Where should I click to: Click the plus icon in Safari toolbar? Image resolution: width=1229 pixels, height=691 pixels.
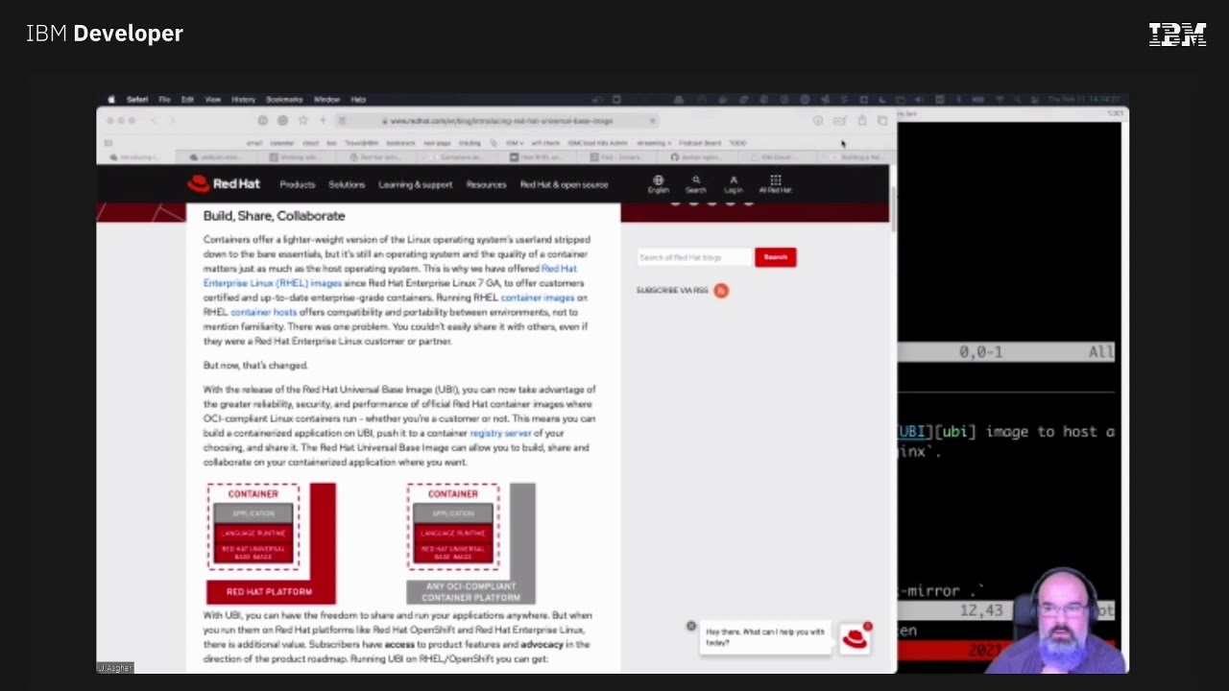tap(323, 120)
